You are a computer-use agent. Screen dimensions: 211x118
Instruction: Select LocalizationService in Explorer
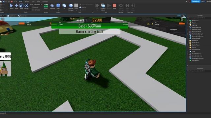coord(197,58)
